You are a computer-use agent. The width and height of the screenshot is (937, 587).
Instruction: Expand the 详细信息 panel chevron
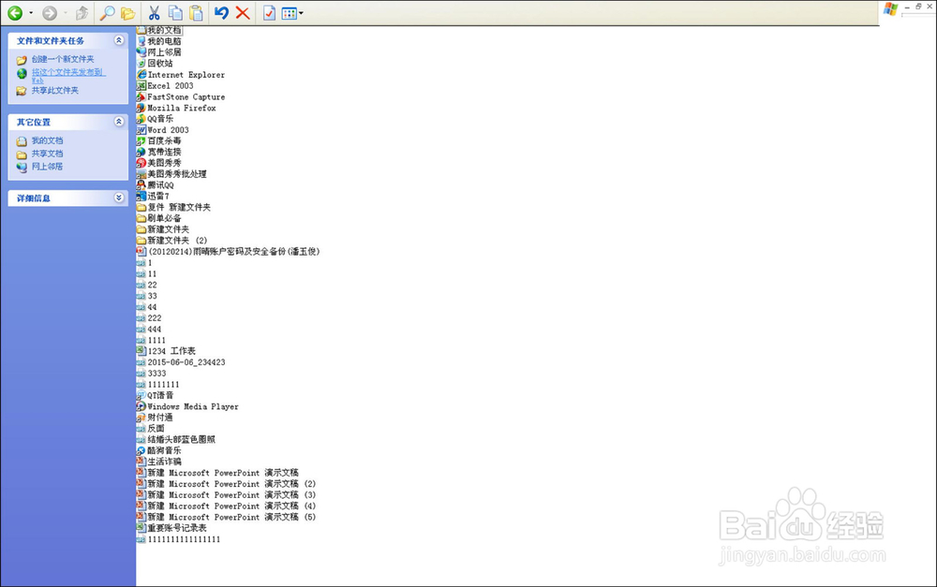[x=119, y=198]
